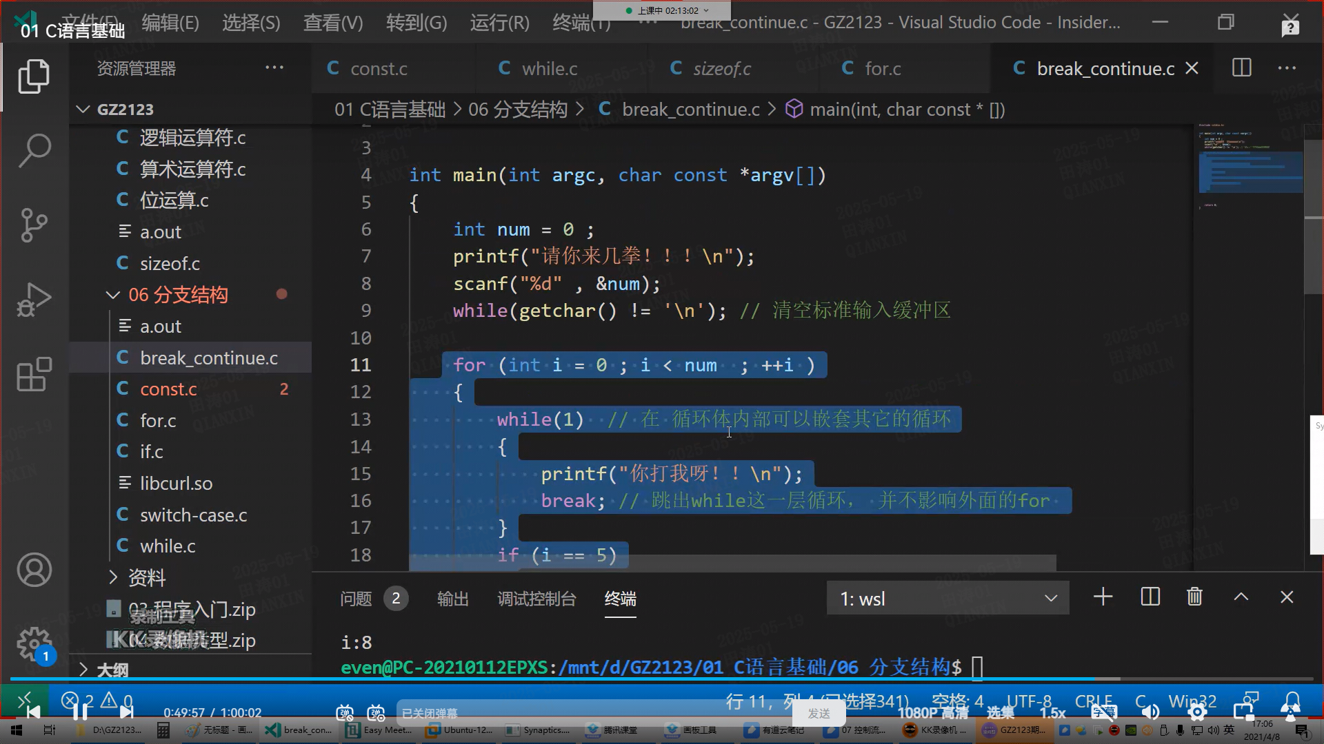Split the editor to the right

point(1241,68)
